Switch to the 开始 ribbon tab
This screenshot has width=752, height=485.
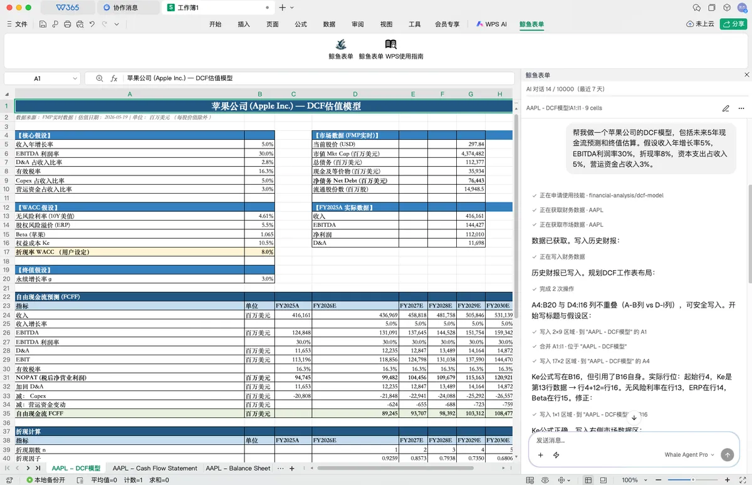pyautogui.click(x=215, y=24)
